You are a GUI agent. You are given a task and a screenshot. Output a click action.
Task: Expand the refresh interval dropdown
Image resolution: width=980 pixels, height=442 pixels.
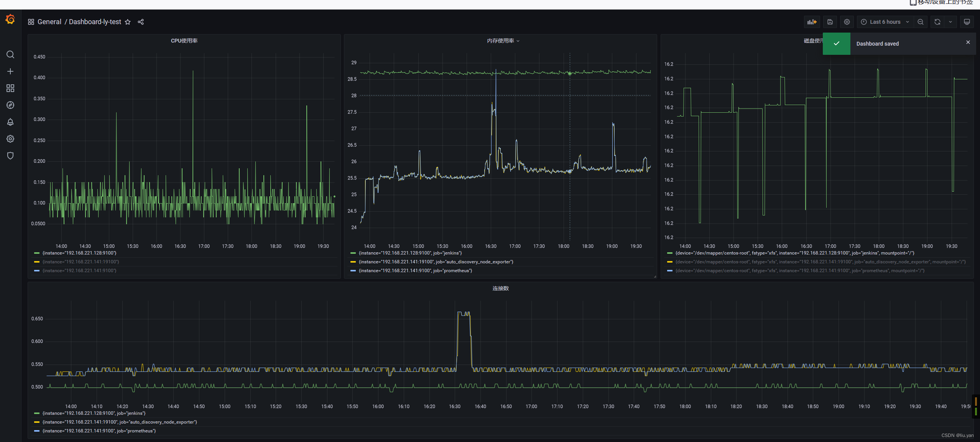coord(950,22)
